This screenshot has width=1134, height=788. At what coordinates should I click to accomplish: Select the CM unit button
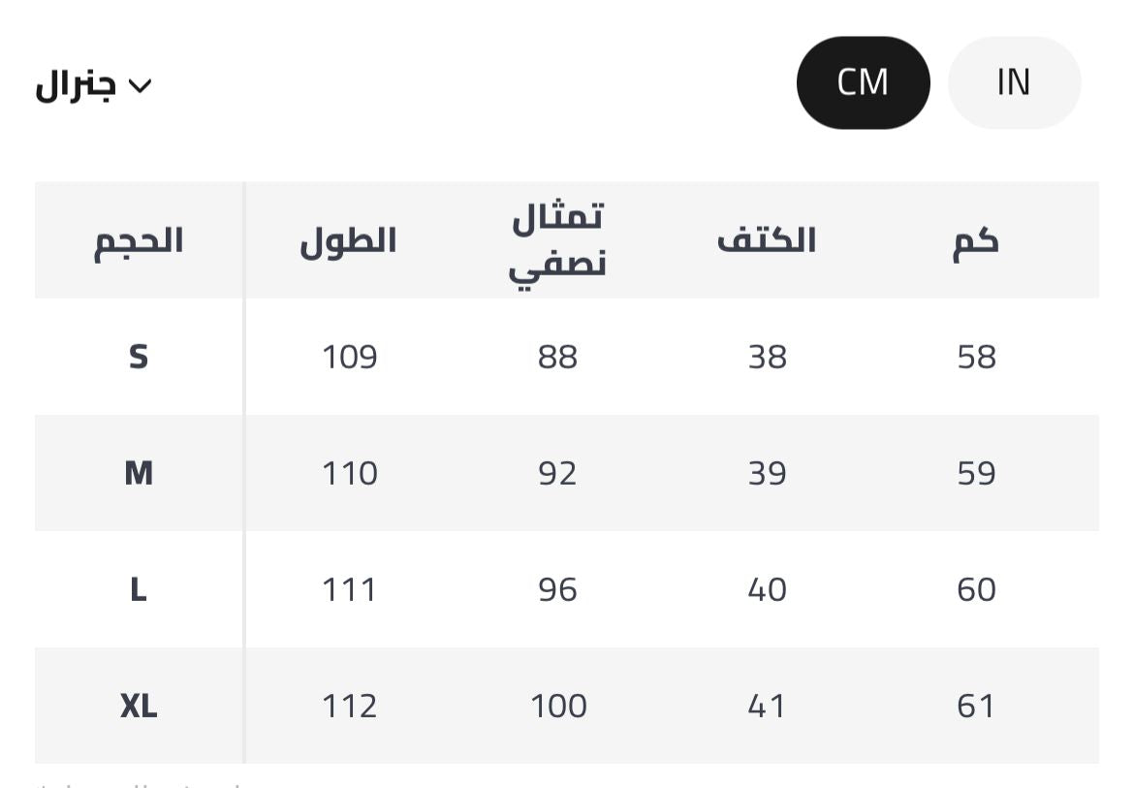(x=863, y=83)
